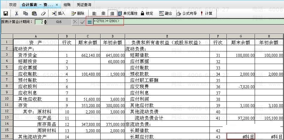Click 融合 to merge cells
This screenshot has height=140, width=284.
pos(166,13)
